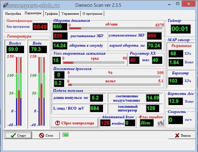Image resolution: width=198 pixels, height=152 pixels.
Task: Click the ECU set RPM value 850 in red
Action: click(154, 36)
